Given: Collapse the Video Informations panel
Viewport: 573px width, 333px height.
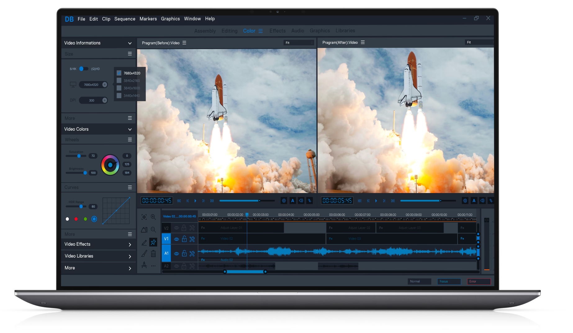Looking at the screenshot, I should click(130, 43).
